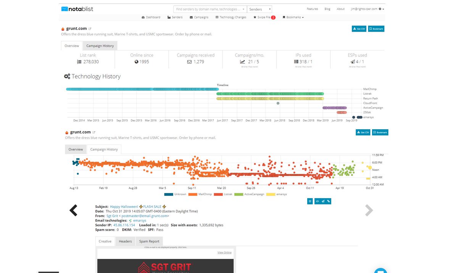Select the lower Campaign History tab
Screen dimensions: 458x273
coord(104,149)
